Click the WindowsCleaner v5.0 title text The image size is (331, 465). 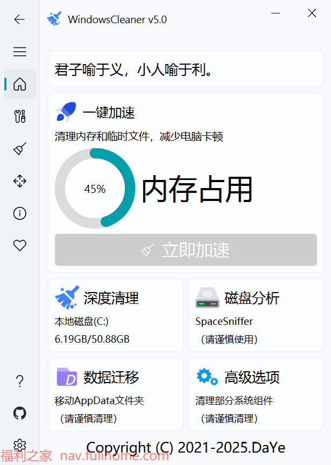click(x=117, y=19)
